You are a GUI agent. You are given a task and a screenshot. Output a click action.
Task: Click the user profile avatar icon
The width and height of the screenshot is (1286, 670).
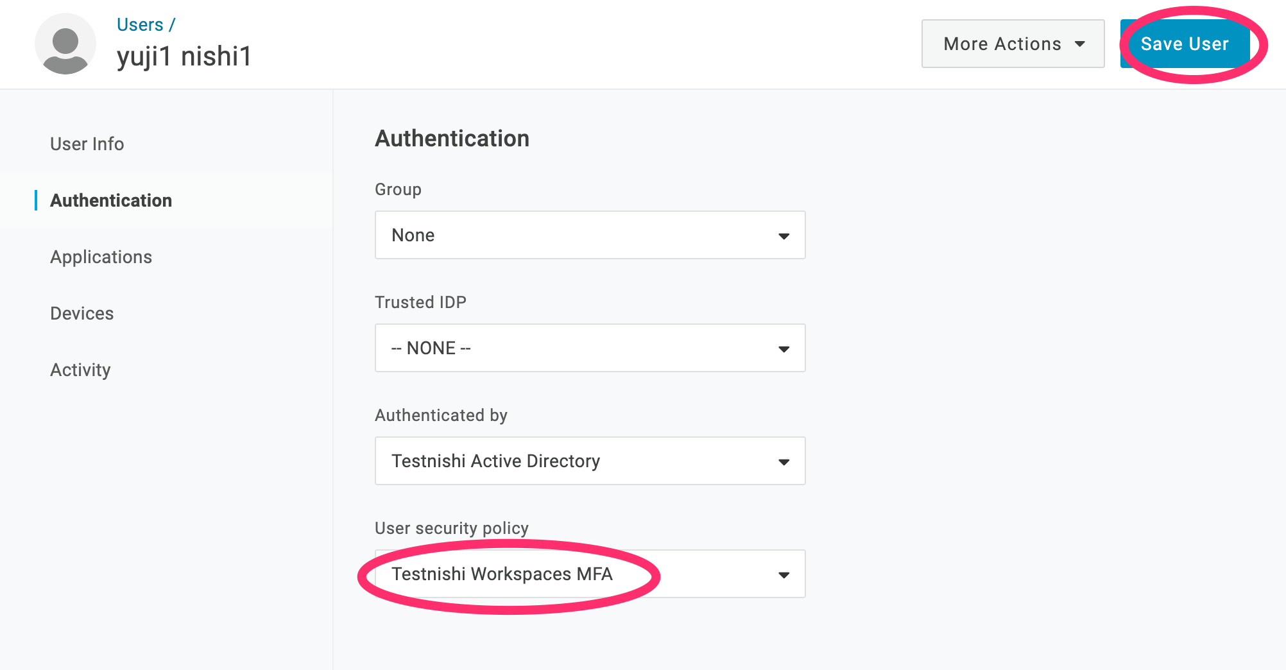click(65, 44)
